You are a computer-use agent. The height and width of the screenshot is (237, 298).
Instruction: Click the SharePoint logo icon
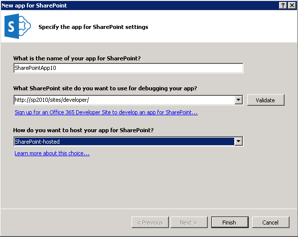[x=17, y=26]
